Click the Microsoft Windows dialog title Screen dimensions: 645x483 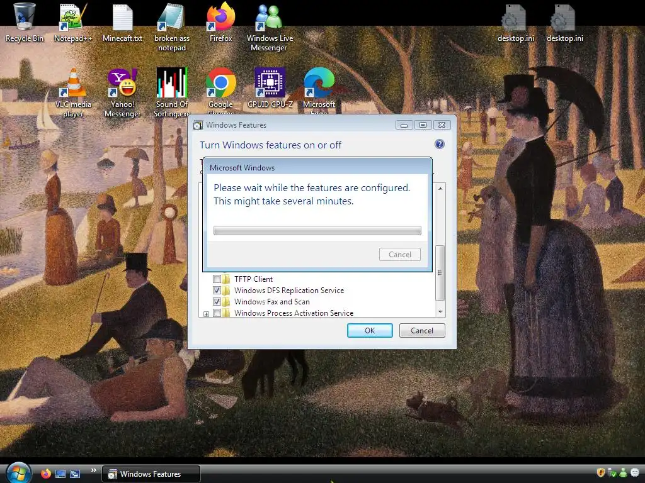(242, 167)
